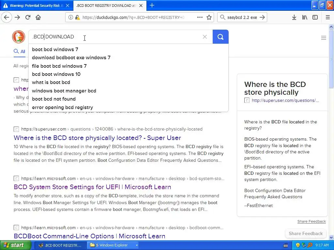This screenshot has height=250, width=334.
Task: Click scrollbar up arrow at page top
Action: [x=331, y=27]
